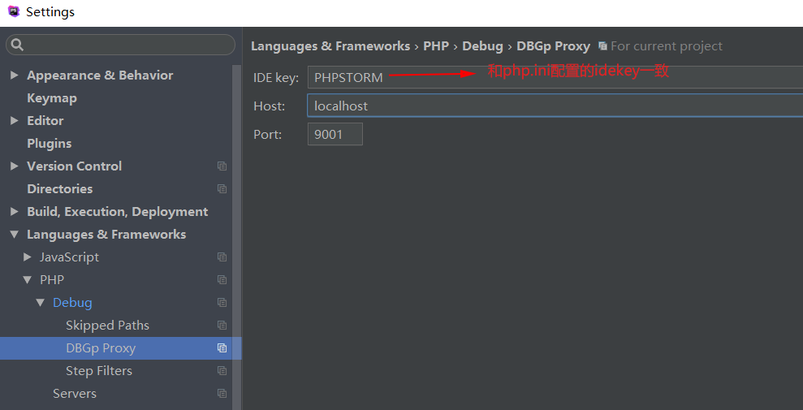Click project-level icon beside PHP
The image size is (803, 410).
tap(222, 279)
